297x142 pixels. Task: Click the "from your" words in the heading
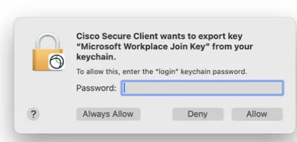tap(232, 47)
